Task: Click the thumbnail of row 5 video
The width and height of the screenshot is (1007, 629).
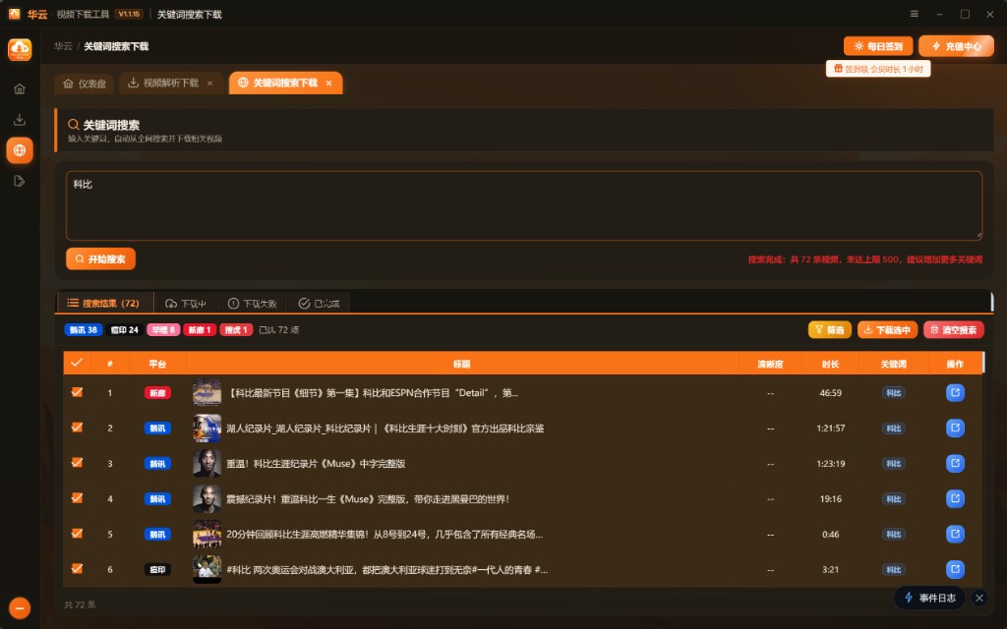Action: tap(207, 534)
